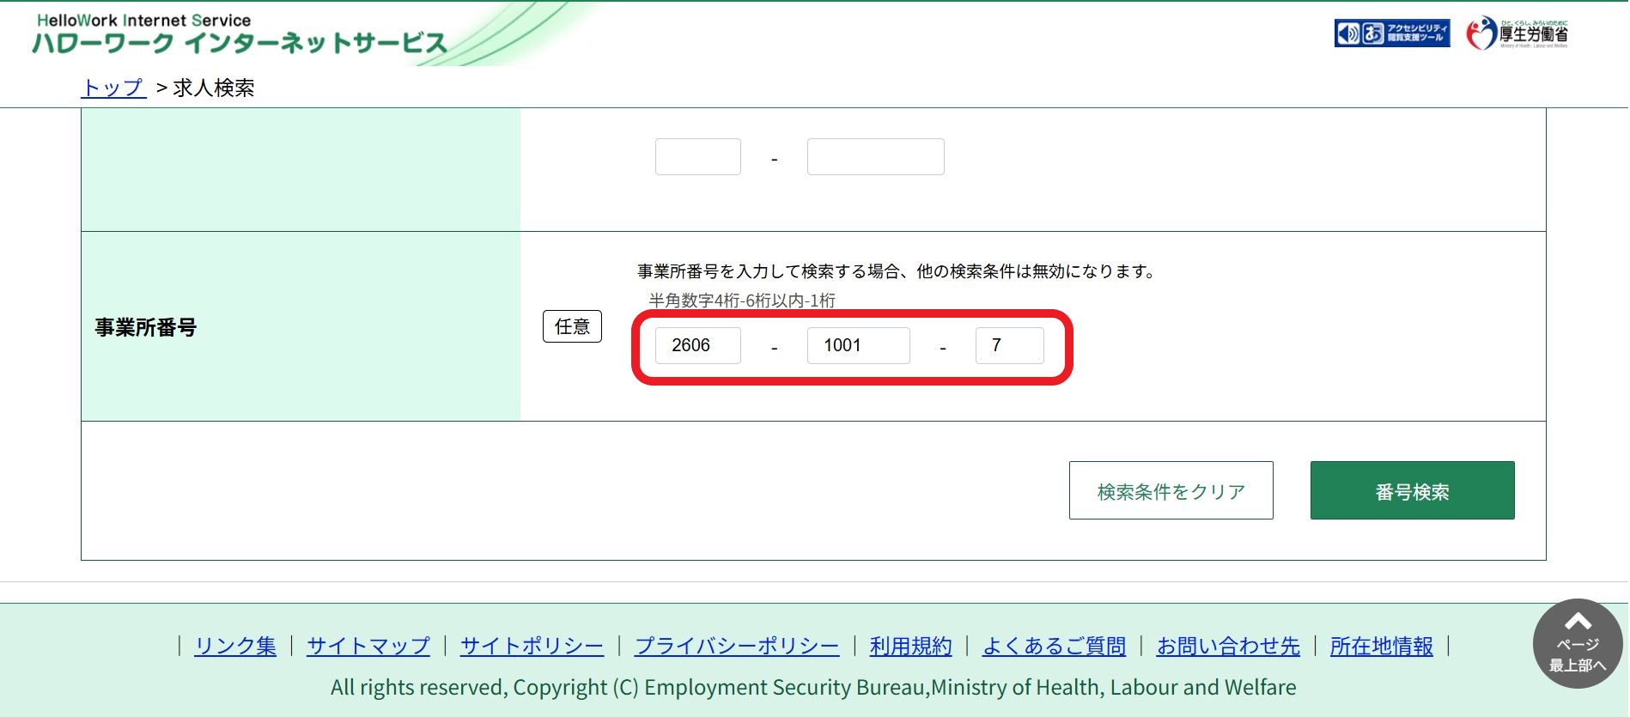This screenshot has height=717, width=1630.
Task: Open the サイトポリシー footer link
Action: (x=532, y=646)
